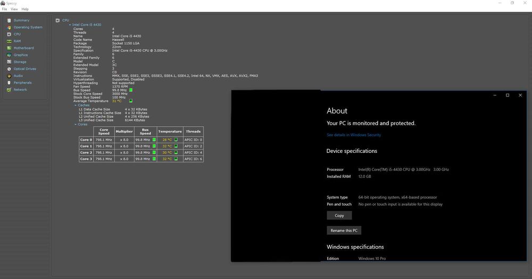The image size is (532, 279).
Task: Click the APIC ID: 2 cell
Action: pyautogui.click(x=194, y=146)
